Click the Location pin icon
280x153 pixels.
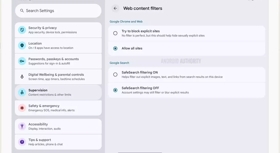22,46
